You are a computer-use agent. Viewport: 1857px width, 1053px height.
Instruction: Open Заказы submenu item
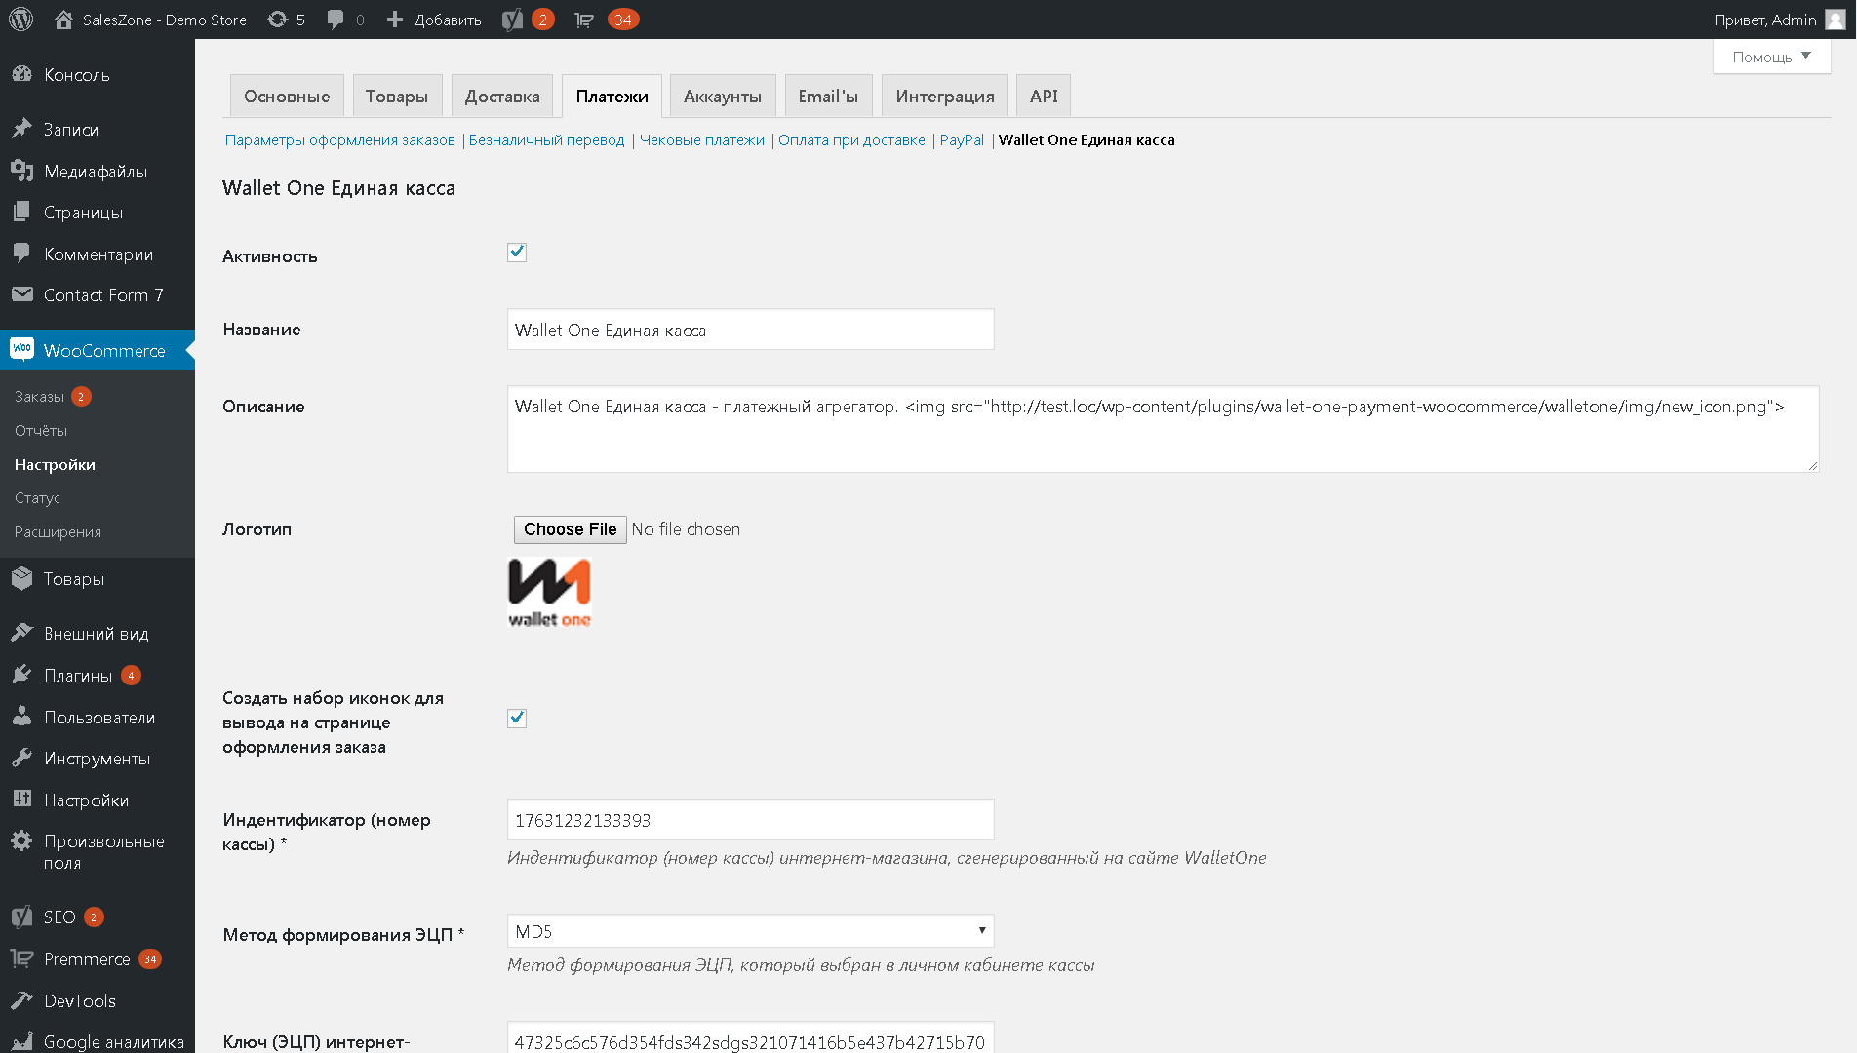pyautogui.click(x=39, y=397)
